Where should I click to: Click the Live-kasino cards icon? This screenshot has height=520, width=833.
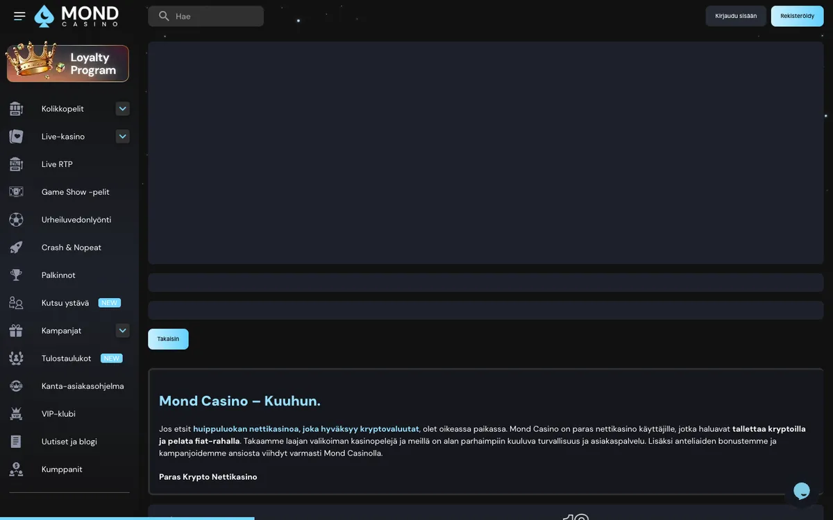pyautogui.click(x=16, y=137)
